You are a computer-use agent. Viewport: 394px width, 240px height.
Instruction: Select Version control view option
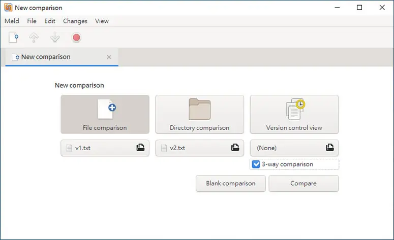pyautogui.click(x=294, y=114)
